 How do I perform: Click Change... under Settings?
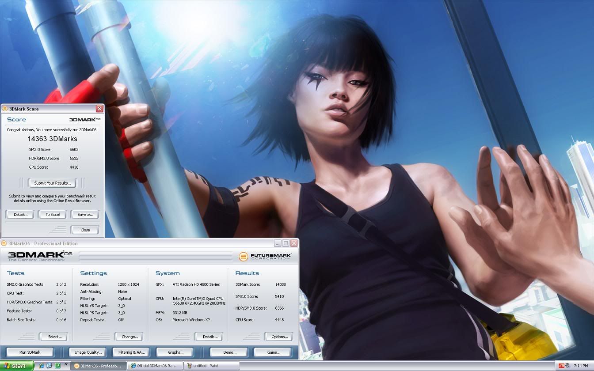(129, 337)
